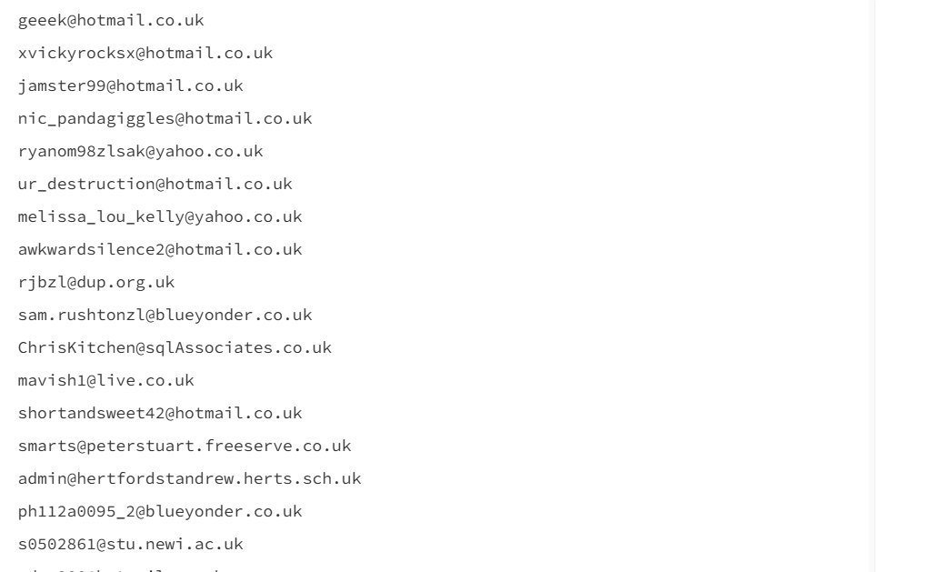Image resolution: width=949 pixels, height=572 pixels.
Task: Click on shortandsweet42@hotmail.co.uk
Action: coord(160,413)
